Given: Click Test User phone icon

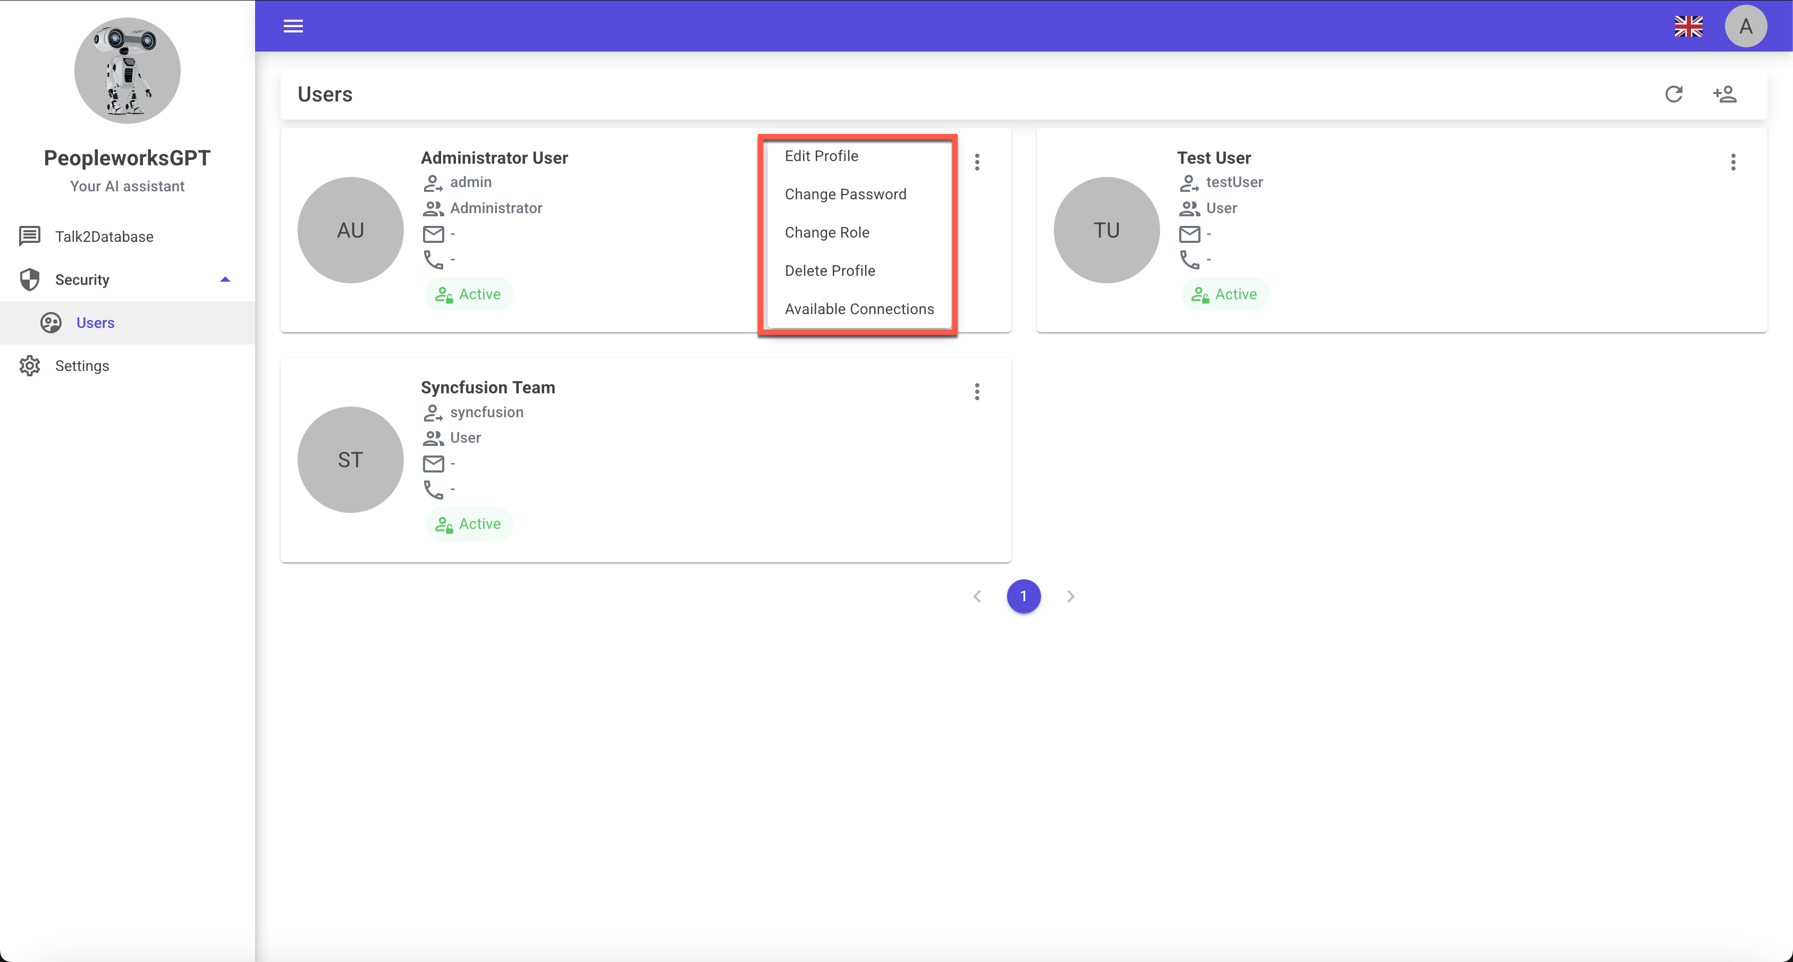Looking at the screenshot, I should 1189,260.
